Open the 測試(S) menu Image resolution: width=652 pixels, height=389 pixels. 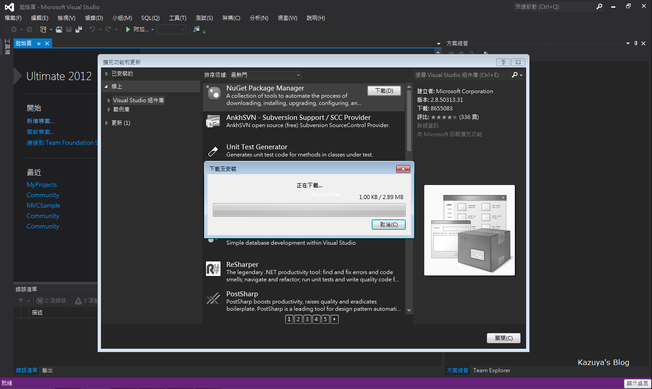click(204, 18)
